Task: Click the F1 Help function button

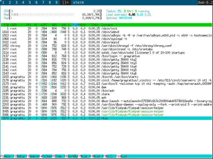Action: click(x=7, y=156)
